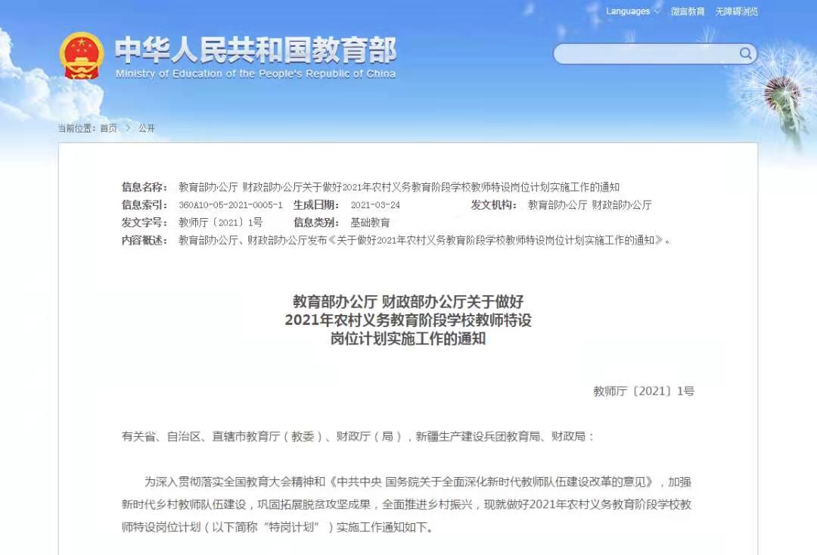Viewport: 817px width, 555px height.
Task: Click the 内容概述 label
Action: [x=144, y=241]
